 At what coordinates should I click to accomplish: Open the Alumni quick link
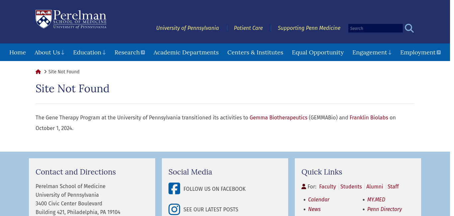375,186
